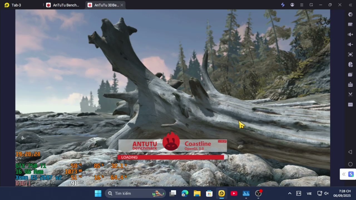Screen dimensions: 356x200
Task: Click the CPU 51 °C temperature reading
Action: pos(76,177)
